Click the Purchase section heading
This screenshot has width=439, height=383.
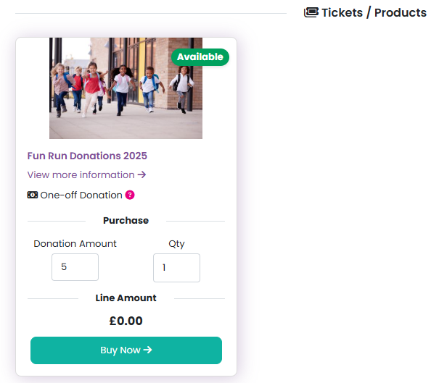(126, 221)
